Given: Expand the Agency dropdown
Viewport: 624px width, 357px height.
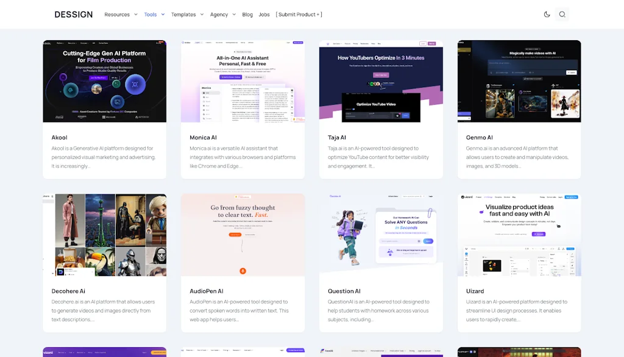Looking at the screenshot, I should 219,14.
